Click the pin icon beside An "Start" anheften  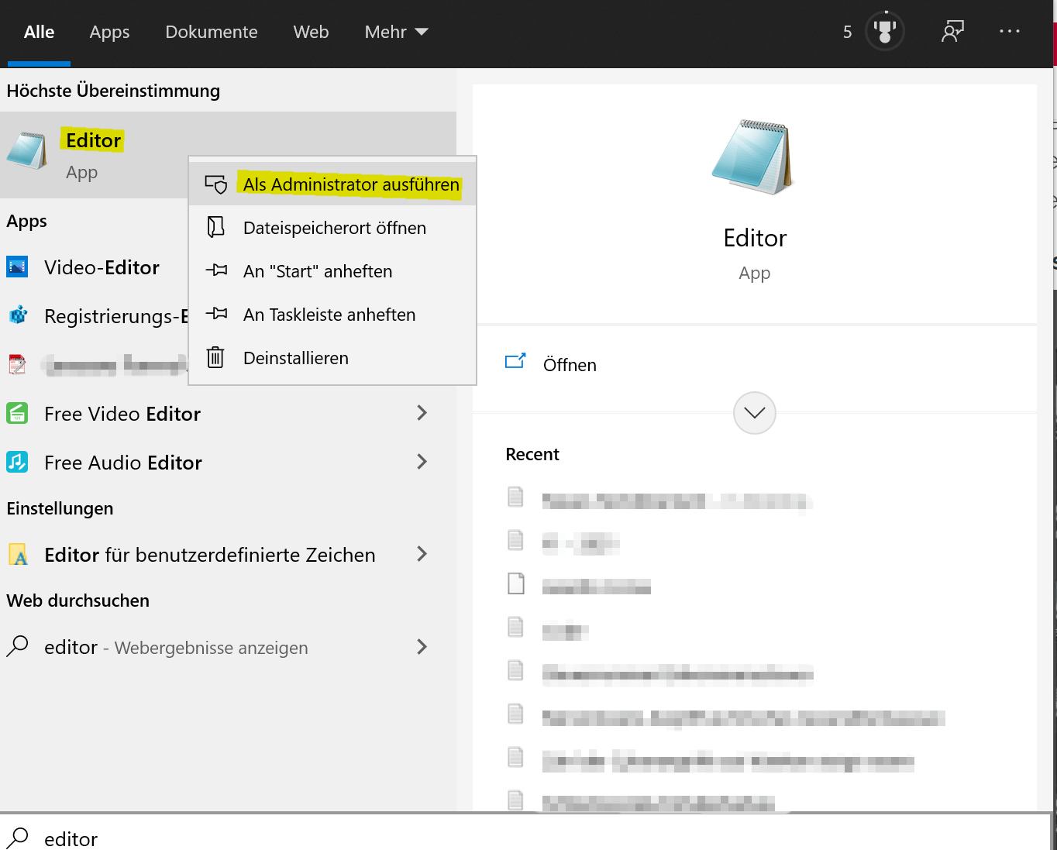click(x=216, y=270)
